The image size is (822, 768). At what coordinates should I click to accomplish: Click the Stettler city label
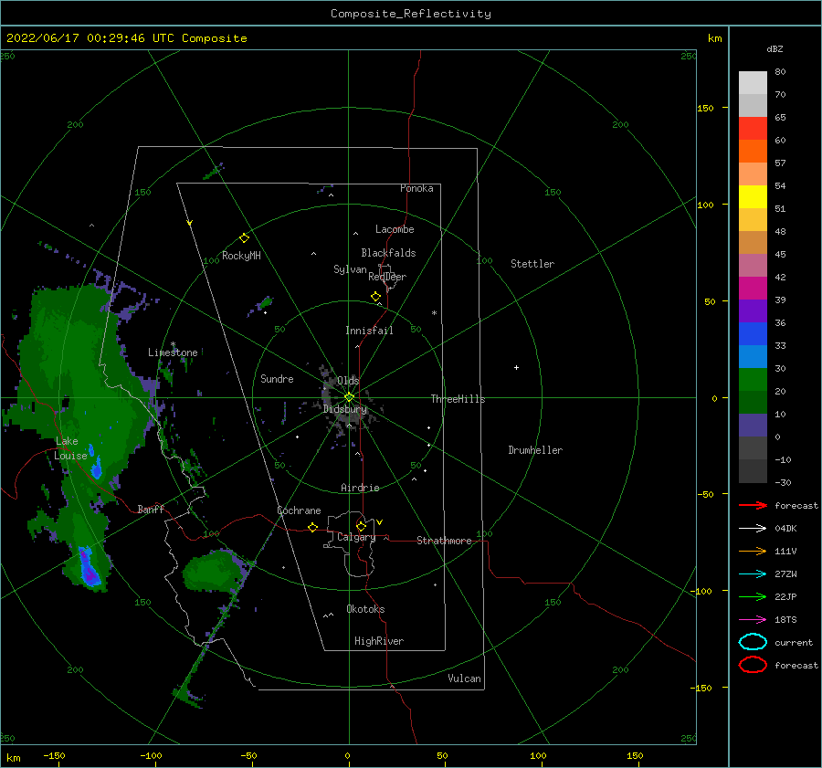pos(532,264)
